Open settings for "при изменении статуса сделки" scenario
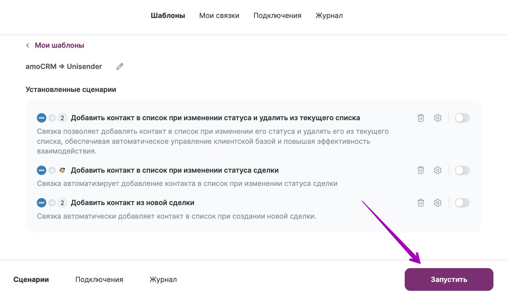The width and height of the screenshot is (507, 297). coord(438,170)
